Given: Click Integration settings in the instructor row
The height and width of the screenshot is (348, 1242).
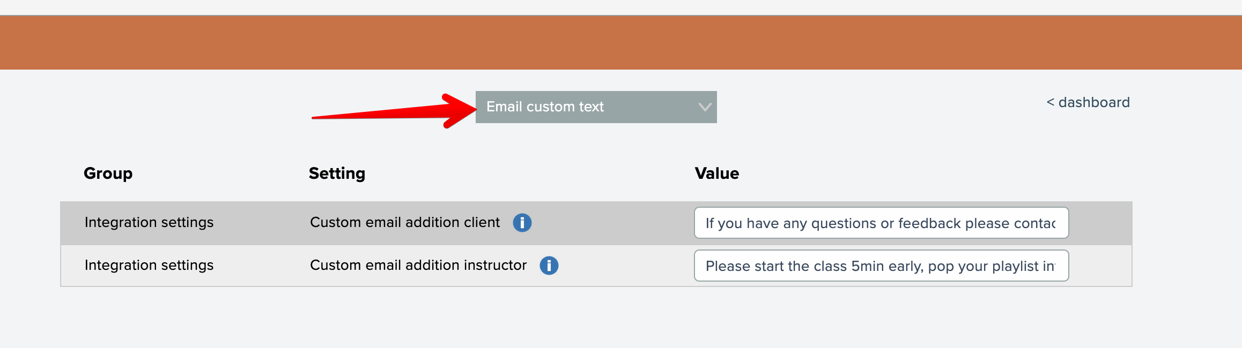Looking at the screenshot, I should click(149, 266).
